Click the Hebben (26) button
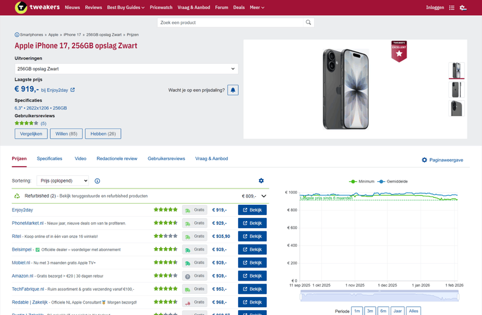 (103, 134)
